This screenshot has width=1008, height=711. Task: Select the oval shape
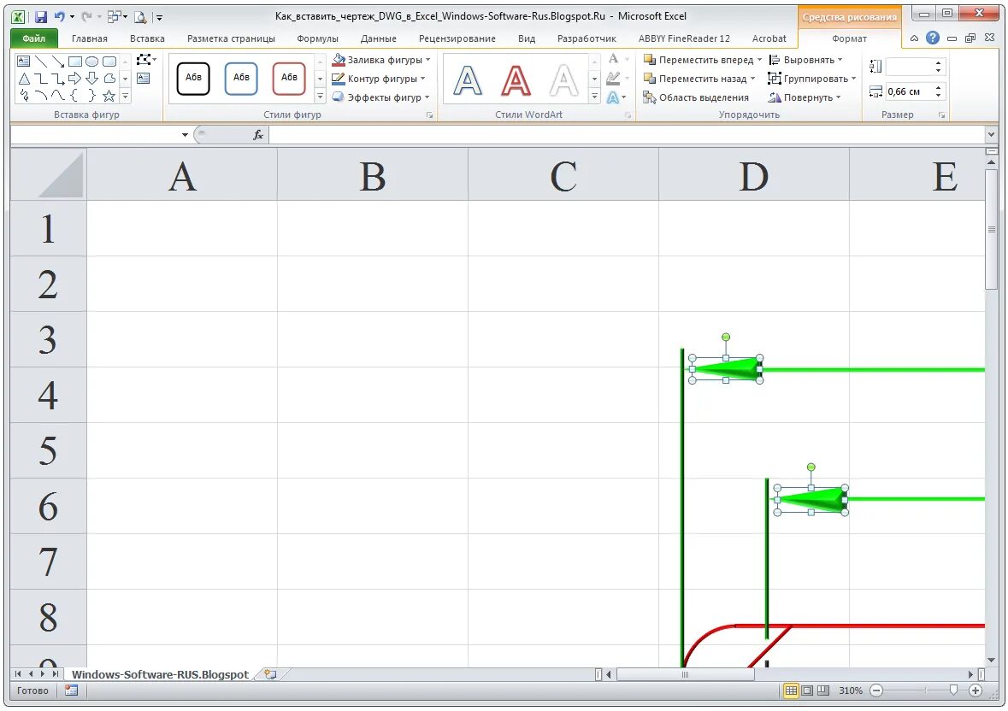tap(92, 62)
